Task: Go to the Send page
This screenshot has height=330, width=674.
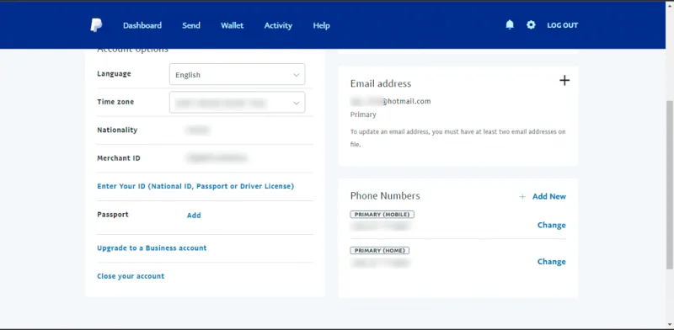Action: [x=191, y=25]
